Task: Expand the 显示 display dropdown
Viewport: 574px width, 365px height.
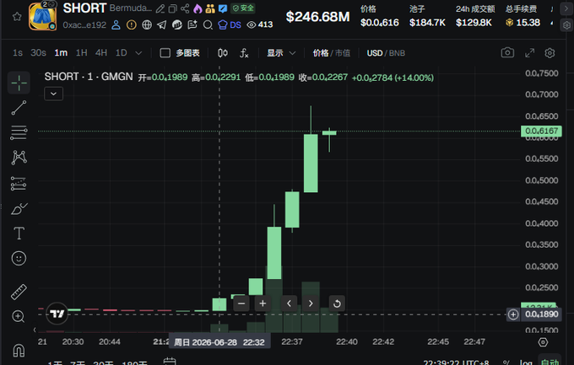Action: click(x=281, y=53)
